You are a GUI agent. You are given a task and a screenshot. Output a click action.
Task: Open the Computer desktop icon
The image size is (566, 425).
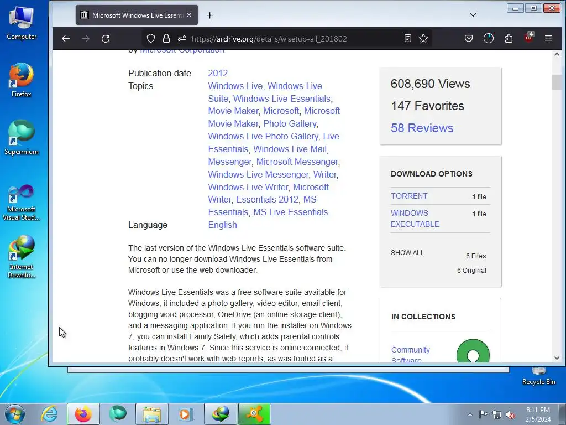(22, 23)
